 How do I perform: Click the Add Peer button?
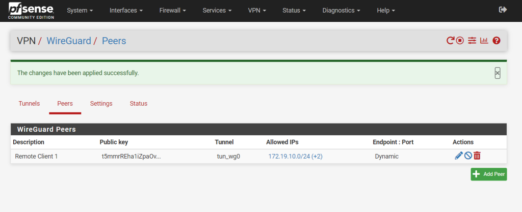pos(489,174)
